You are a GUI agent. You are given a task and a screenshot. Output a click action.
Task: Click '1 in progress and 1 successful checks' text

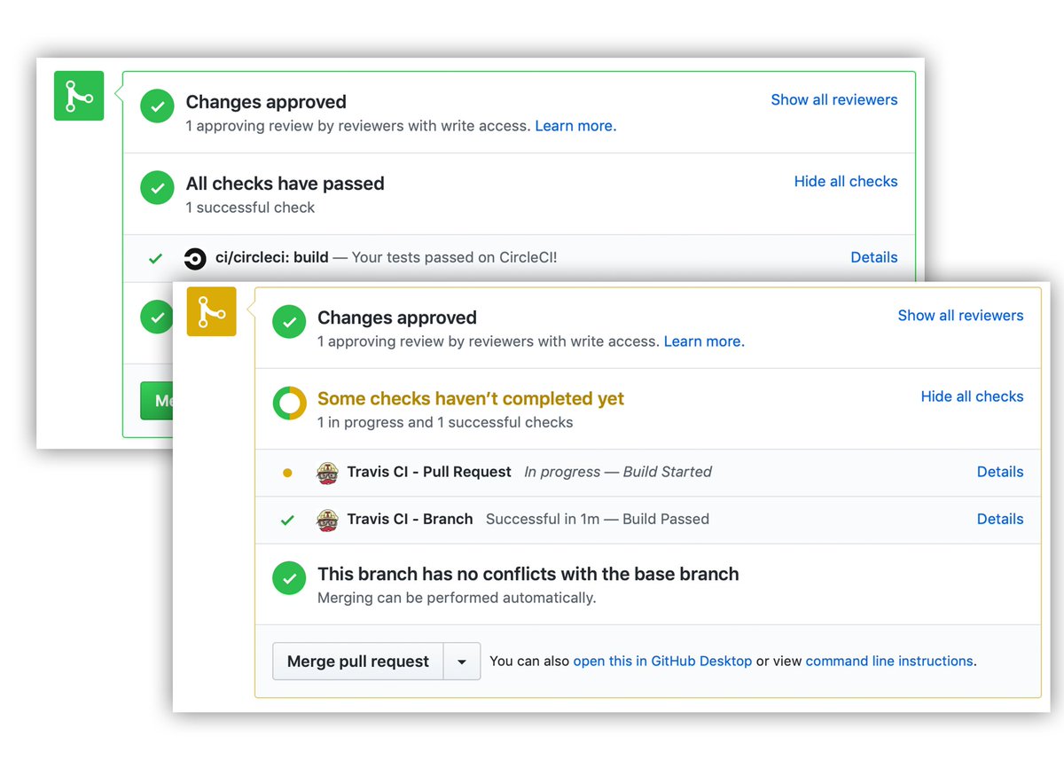445,422
